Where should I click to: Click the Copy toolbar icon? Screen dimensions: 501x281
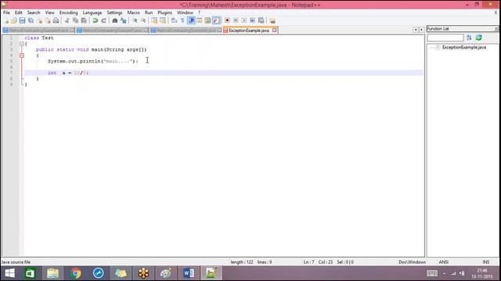(x=75, y=21)
